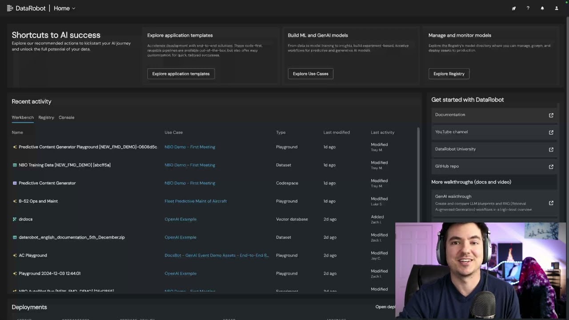
Task: Open DocsBot GenAI Event Demo Assets use case
Action: point(217,255)
